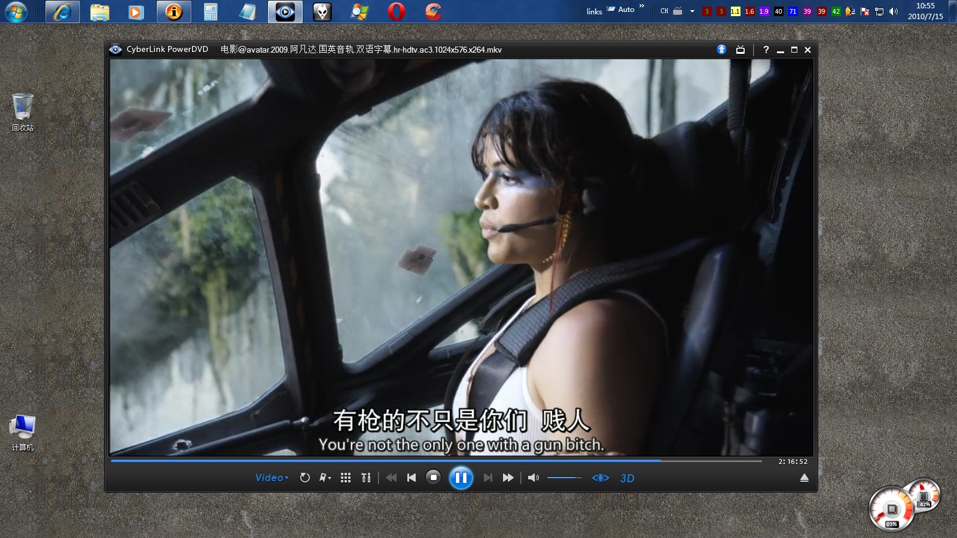
Task: Click the green 42 tray indicator
Action: (836, 11)
